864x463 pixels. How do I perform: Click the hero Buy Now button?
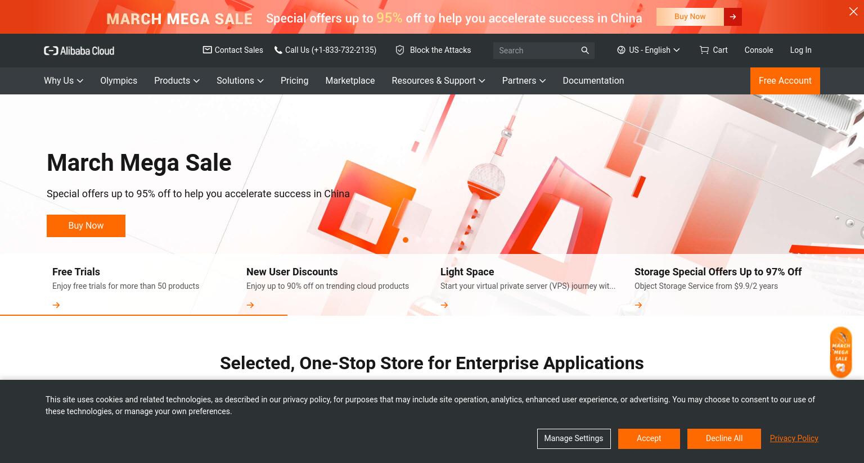[86, 226]
